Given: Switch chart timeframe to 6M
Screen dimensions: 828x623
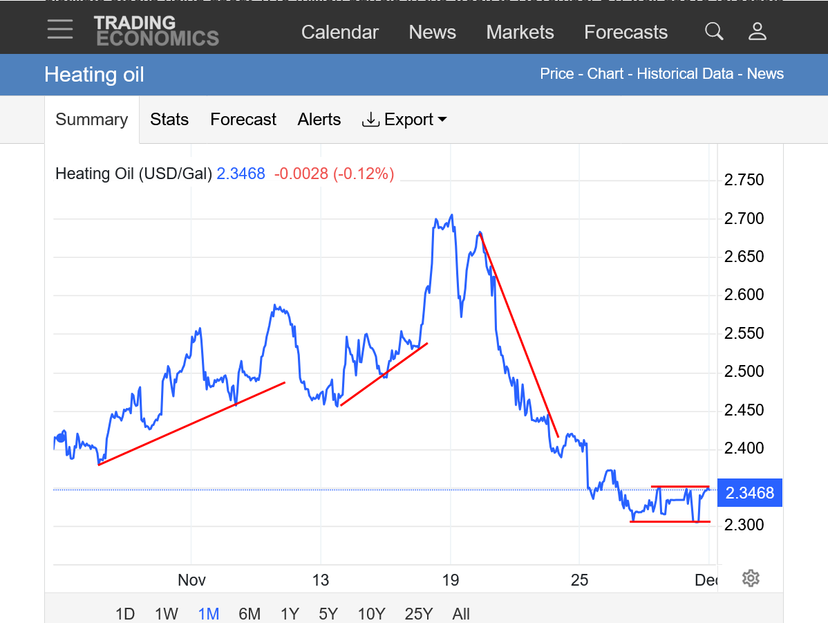Looking at the screenshot, I should (250, 614).
